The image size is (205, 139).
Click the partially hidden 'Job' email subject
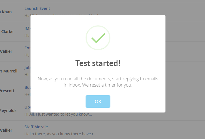[27, 68]
